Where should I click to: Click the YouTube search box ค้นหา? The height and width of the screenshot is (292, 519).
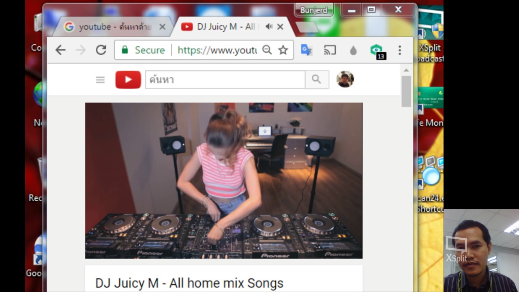[x=225, y=79]
